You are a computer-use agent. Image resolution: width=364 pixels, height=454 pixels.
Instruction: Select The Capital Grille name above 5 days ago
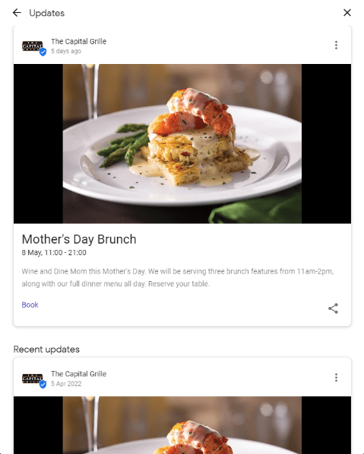78,41
